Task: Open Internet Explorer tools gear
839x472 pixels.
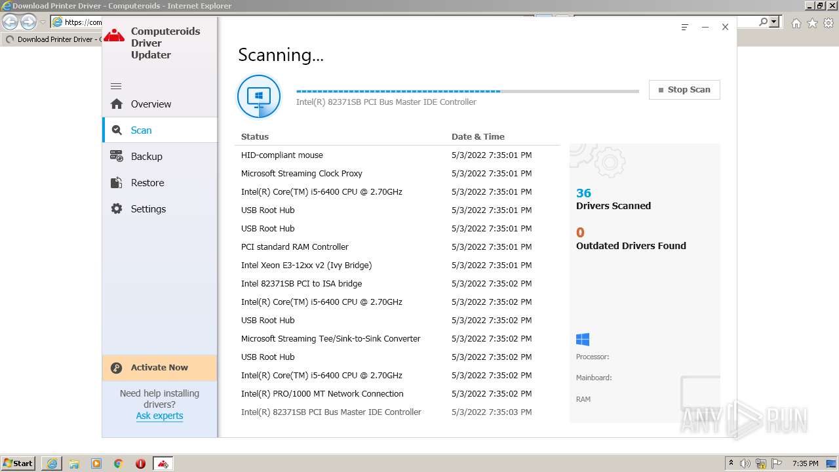Action: coord(829,23)
